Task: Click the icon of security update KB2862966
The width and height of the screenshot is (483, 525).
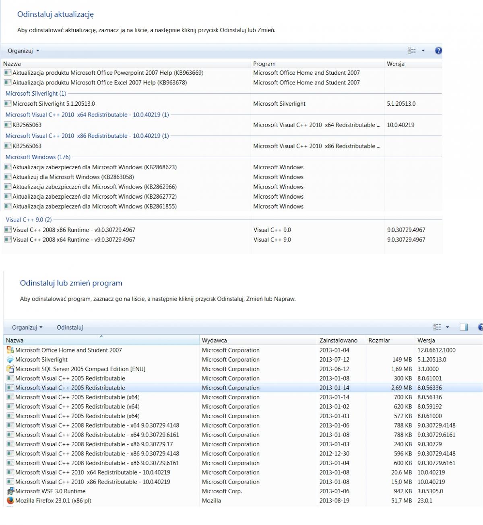Action: pos(8,187)
